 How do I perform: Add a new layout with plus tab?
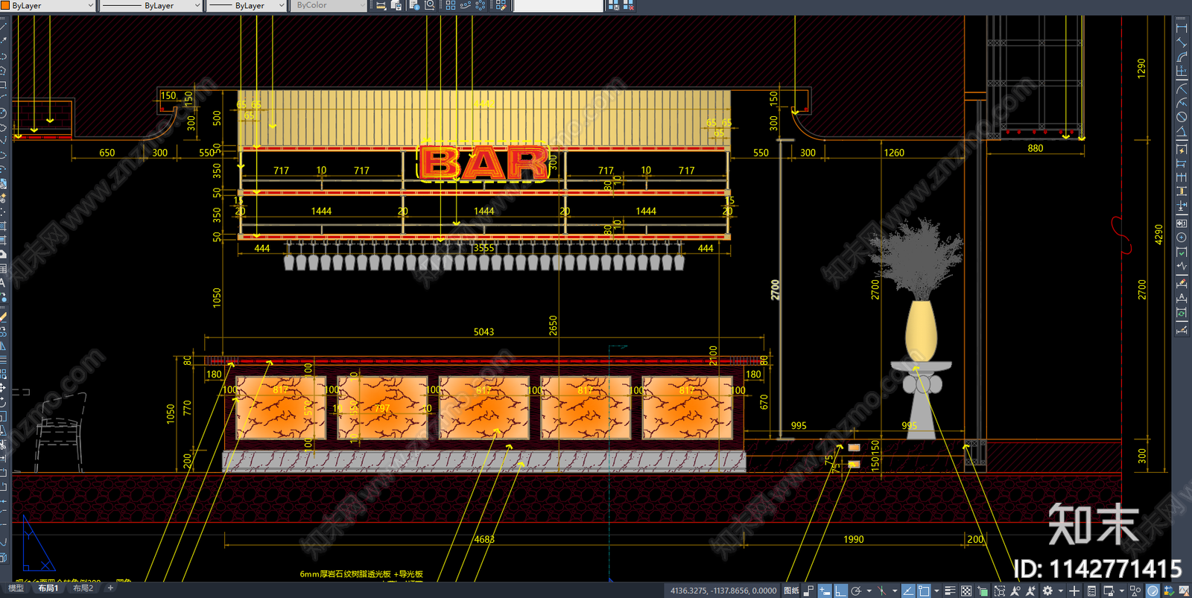coord(110,588)
